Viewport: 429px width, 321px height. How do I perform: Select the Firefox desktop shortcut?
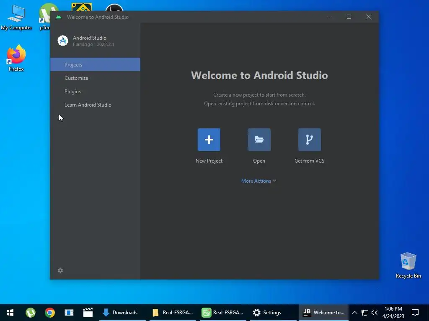coord(16,58)
